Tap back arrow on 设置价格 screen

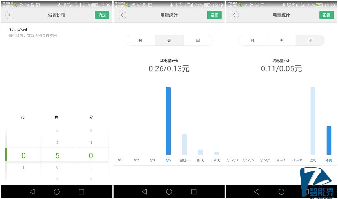tap(10, 15)
